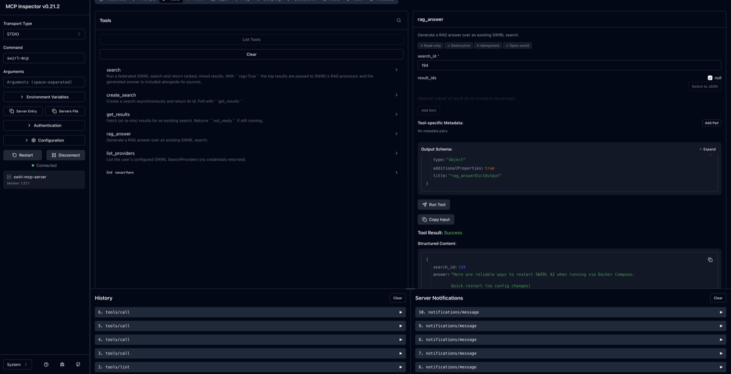Click the Destructive annotation badge
Screen dimensions: 731x374
pos(459,46)
